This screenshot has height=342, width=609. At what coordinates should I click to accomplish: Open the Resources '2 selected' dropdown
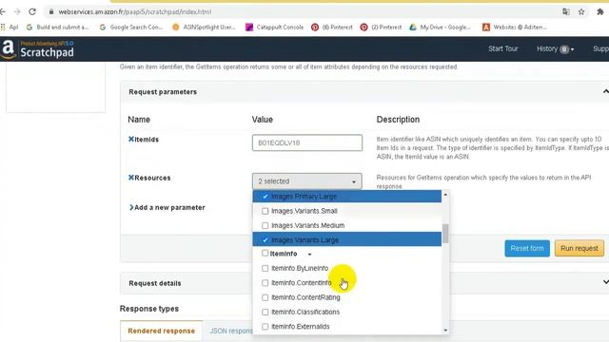coord(306,181)
